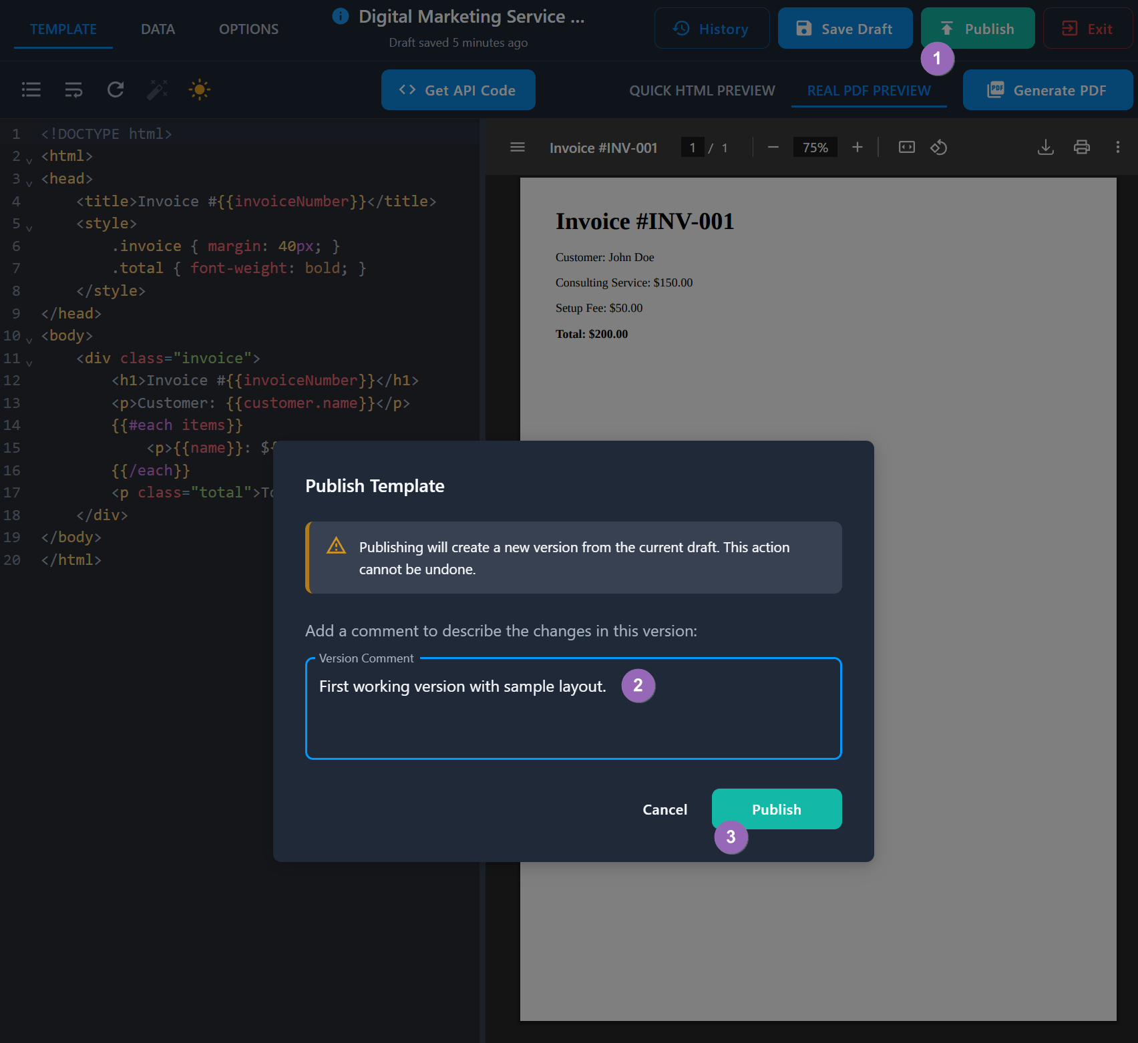The height and width of the screenshot is (1043, 1138).
Task: Toggle the light theme sun icon
Action: 199,89
